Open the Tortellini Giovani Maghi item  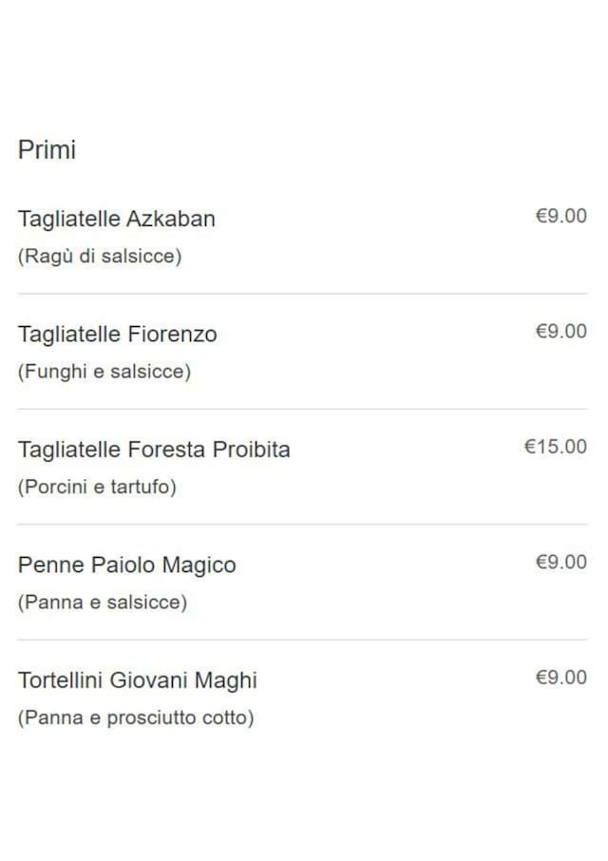coord(137,680)
